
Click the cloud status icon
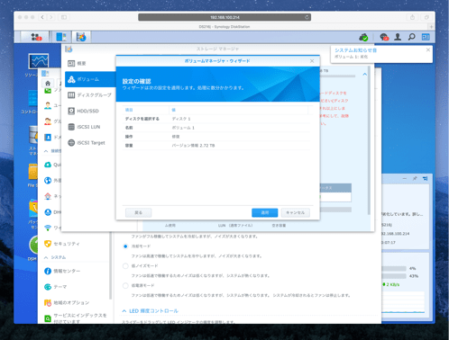[363, 37]
